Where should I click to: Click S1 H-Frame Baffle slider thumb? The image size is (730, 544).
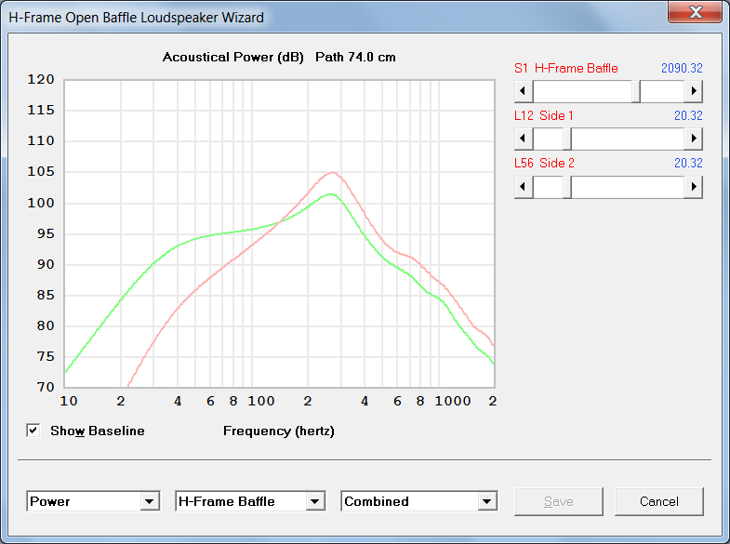pyautogui.click(x=636, y=91)
